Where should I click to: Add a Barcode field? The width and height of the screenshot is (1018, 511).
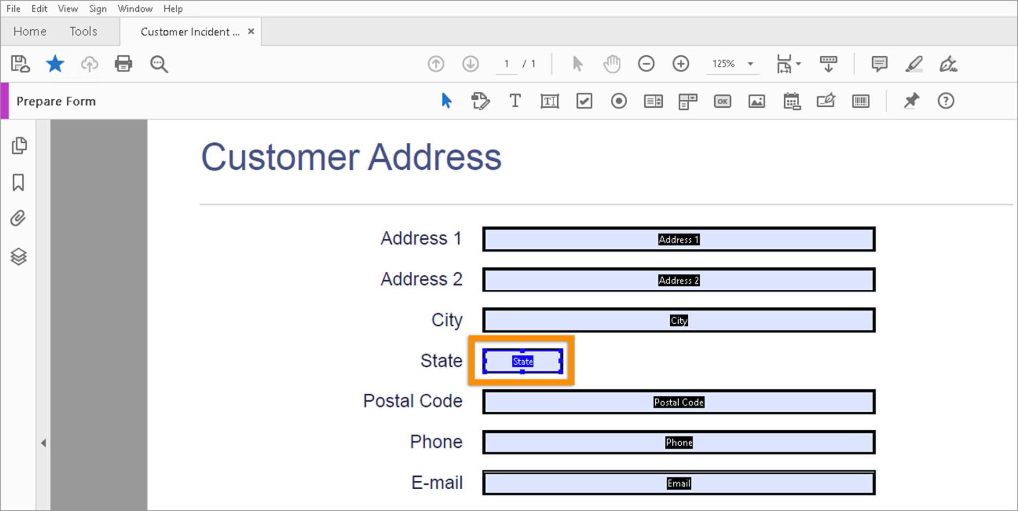pos(861,101)
